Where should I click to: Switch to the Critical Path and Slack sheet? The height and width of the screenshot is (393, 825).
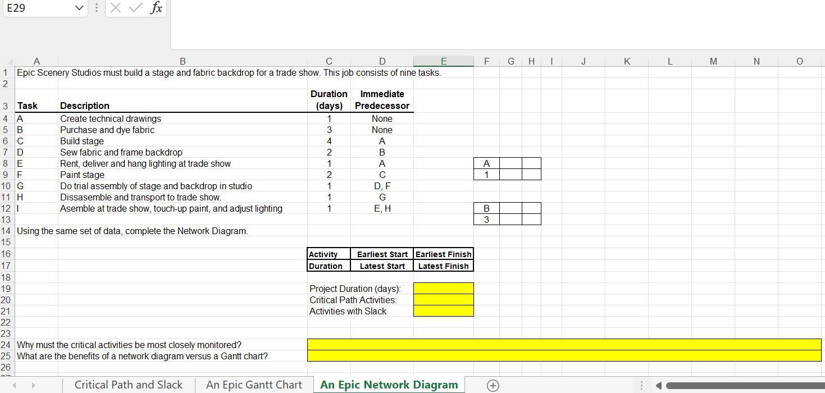click(x=128, y=385)
